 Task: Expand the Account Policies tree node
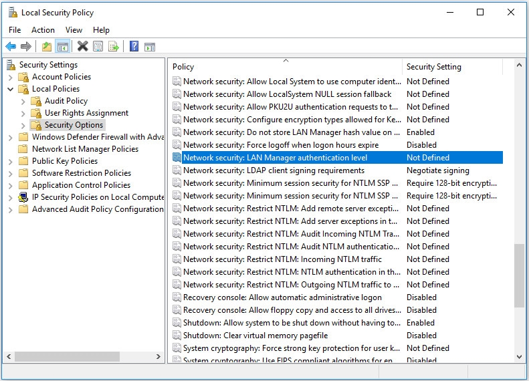(x=11, y=78)
